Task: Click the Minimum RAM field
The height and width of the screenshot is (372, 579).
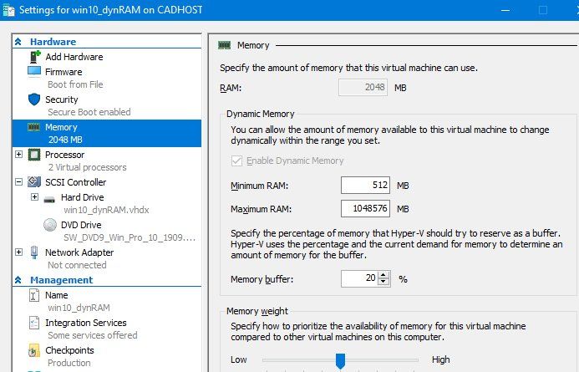Action: (365, 185)
